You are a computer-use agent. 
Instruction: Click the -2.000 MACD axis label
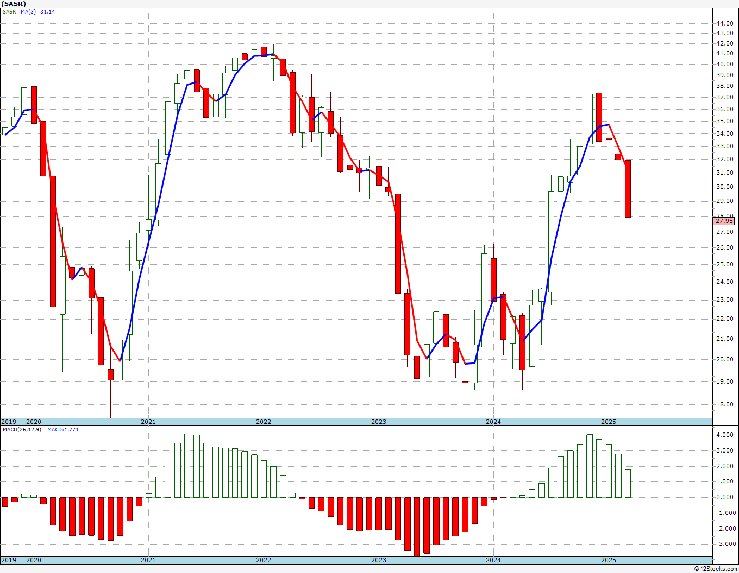(x=725, y=529)
